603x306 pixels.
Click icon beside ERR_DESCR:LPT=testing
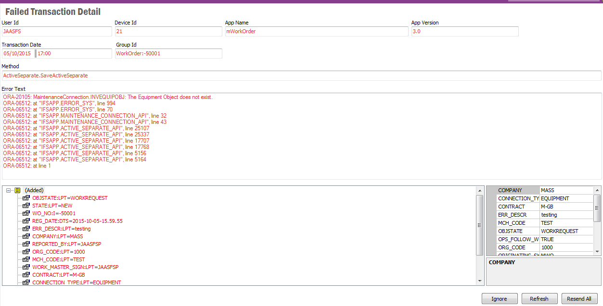pos(26,229)
